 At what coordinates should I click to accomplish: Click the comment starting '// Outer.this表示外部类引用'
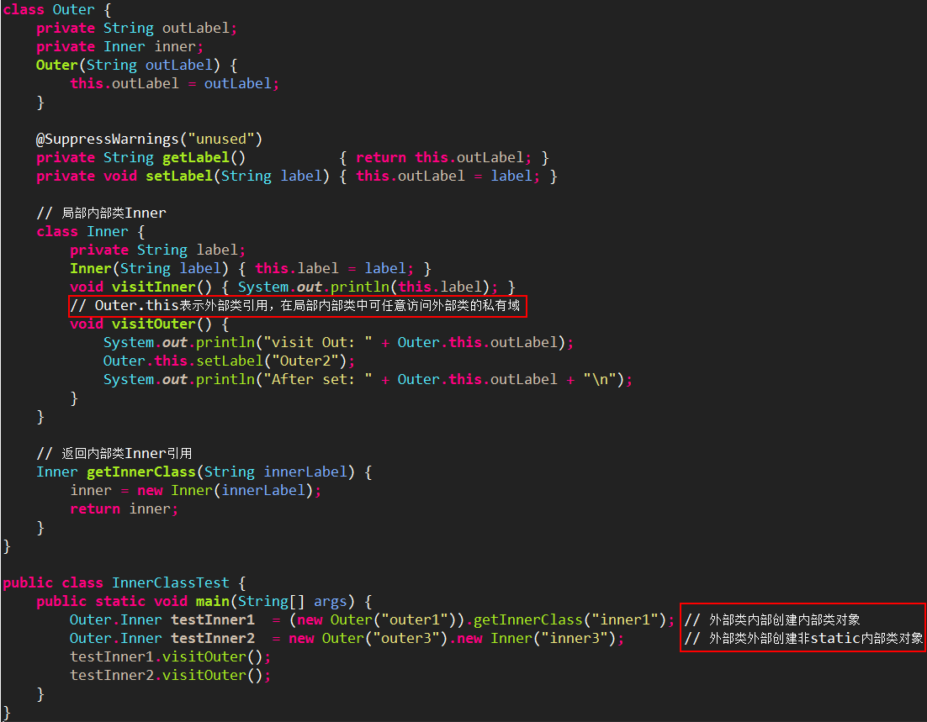295,305
